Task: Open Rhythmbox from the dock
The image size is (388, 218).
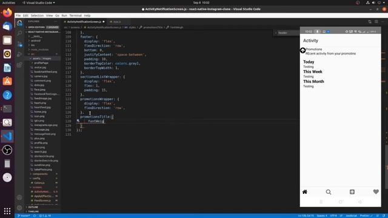Action: pyautogui.click(x=7, y=54)
